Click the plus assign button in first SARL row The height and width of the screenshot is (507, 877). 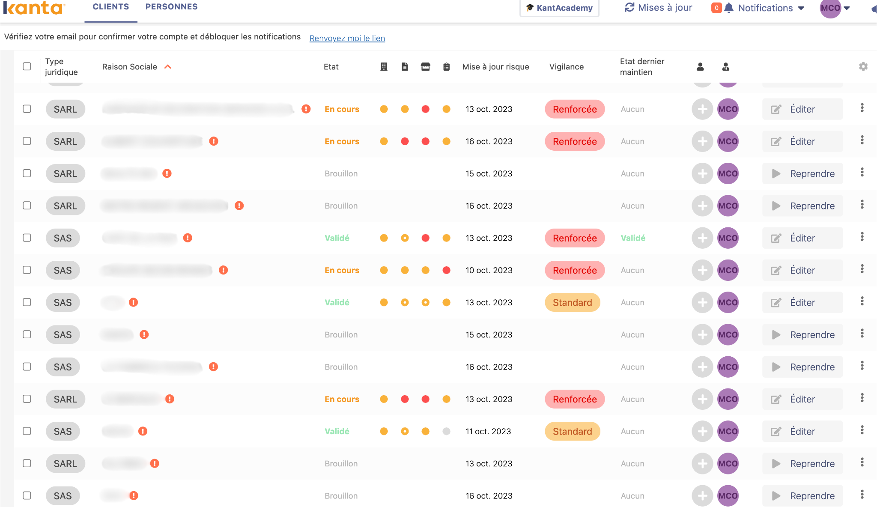point(702,109)
